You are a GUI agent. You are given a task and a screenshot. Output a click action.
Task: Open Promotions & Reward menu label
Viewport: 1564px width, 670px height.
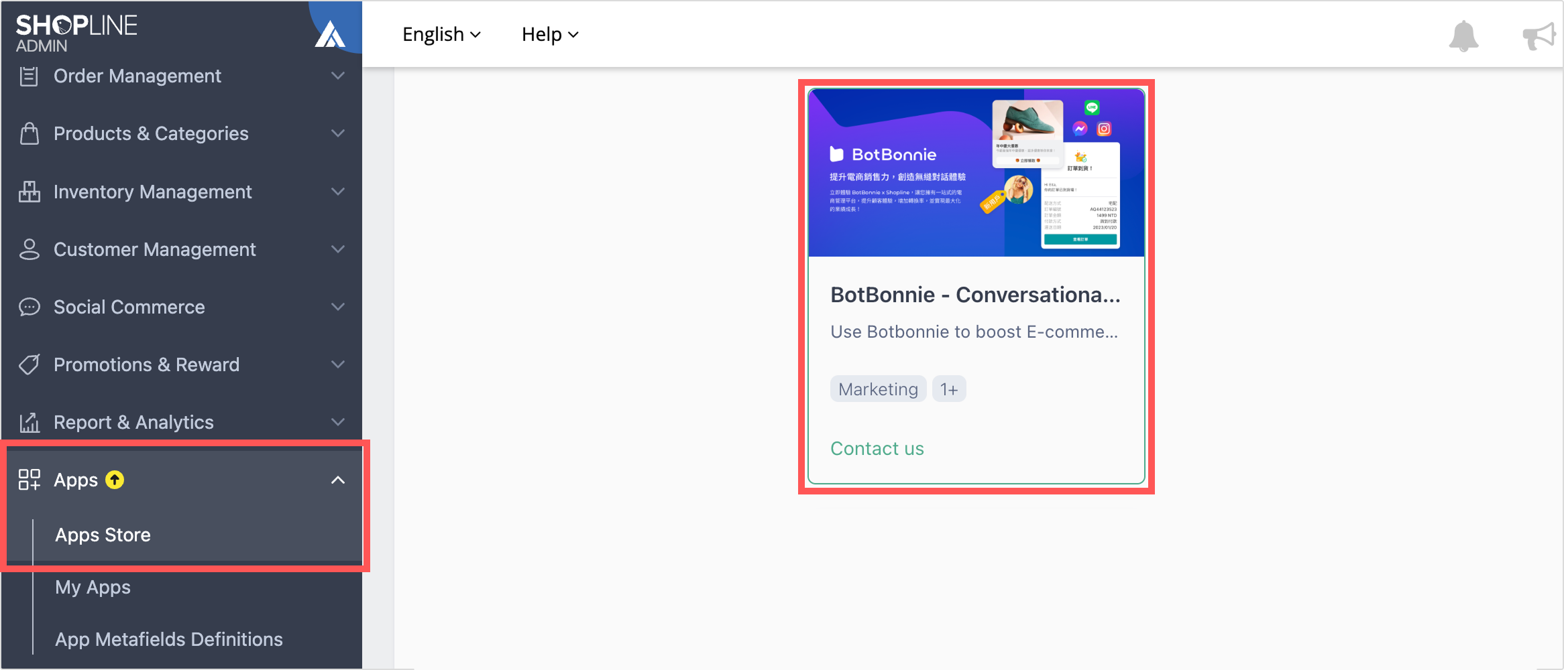click(x=146, y=364)
